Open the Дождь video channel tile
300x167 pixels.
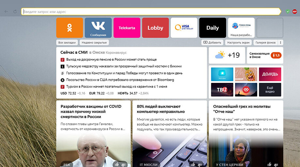tap(270, 74)
